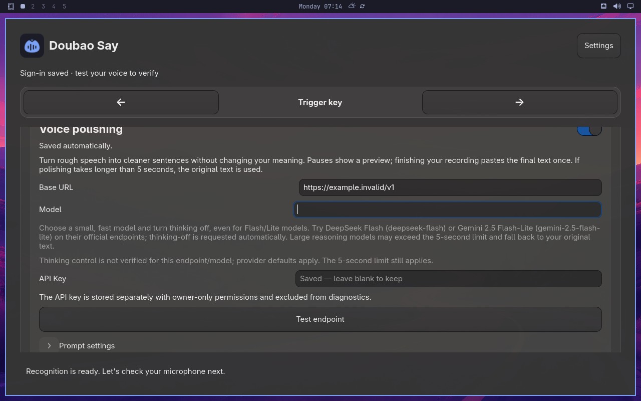Click the display monitor tray icon
This screenshot has height=401, width=641.
coord(630,6)
